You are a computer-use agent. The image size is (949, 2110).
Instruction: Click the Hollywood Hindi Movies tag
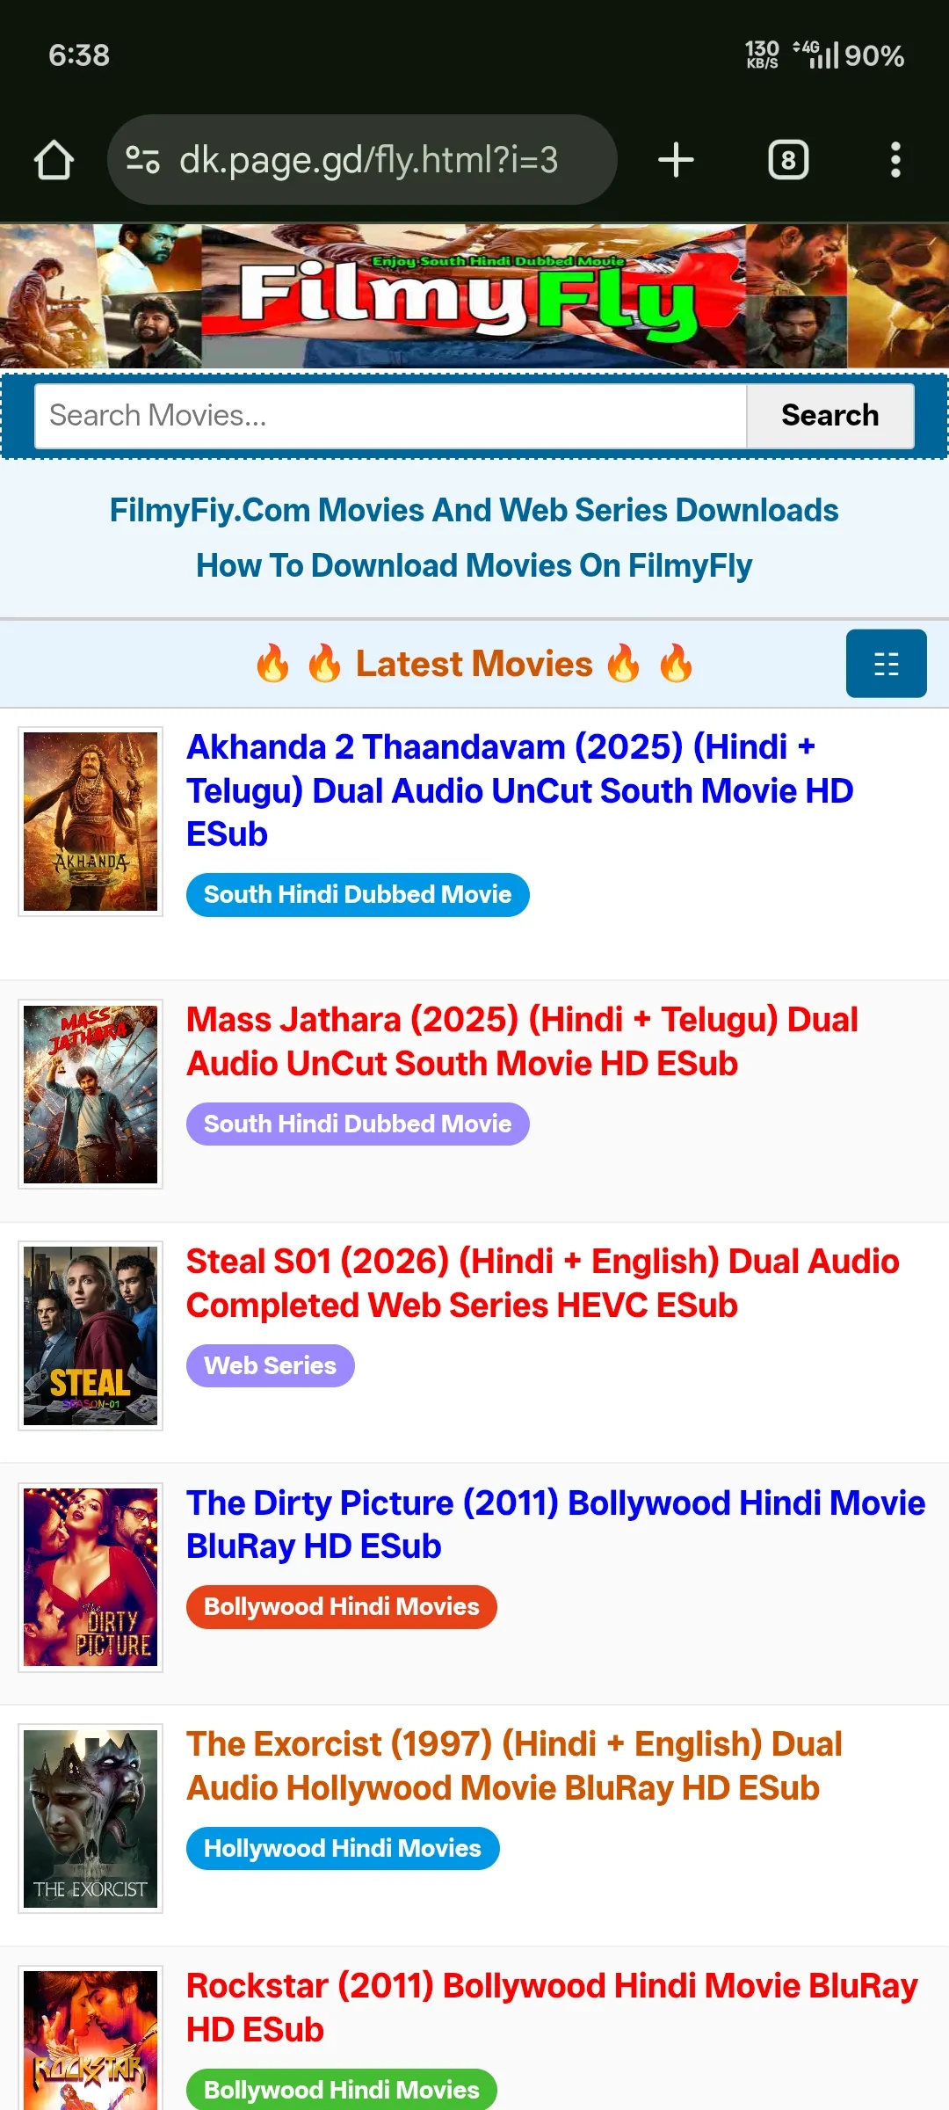point(343,1848)
